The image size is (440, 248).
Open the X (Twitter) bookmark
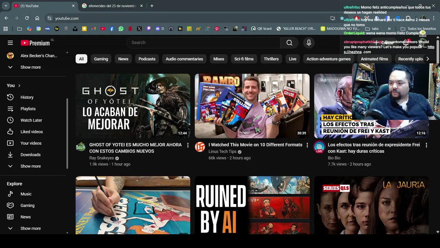(x=139, y=29)
